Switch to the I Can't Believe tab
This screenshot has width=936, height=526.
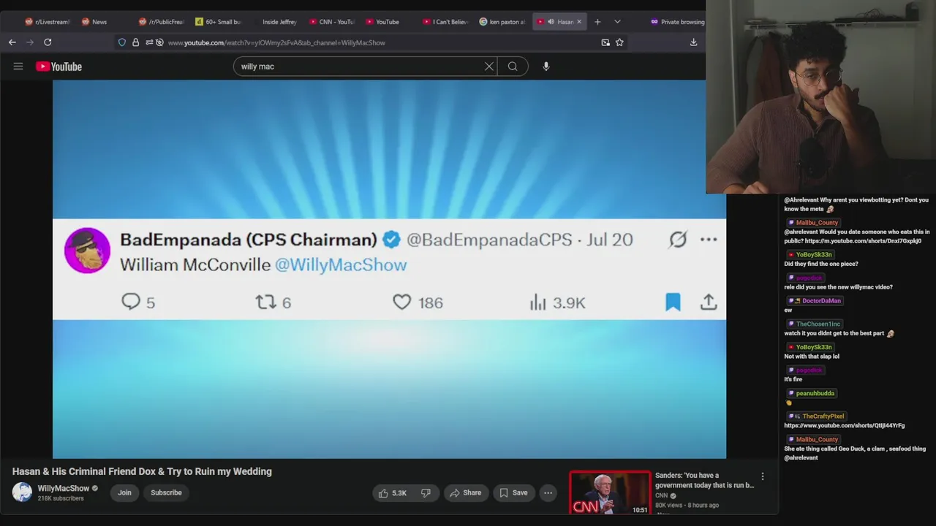(445, 22)
